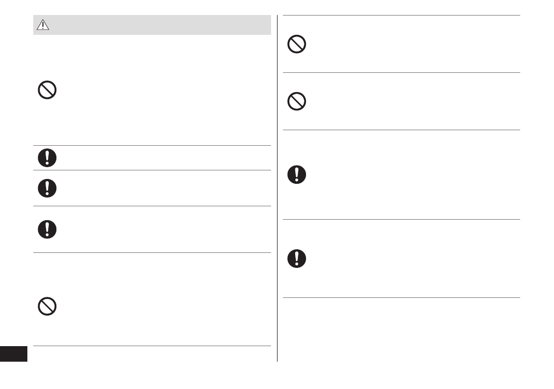
Task: Click the black page tab at the bottom-left corner
Action: point(13,354)
